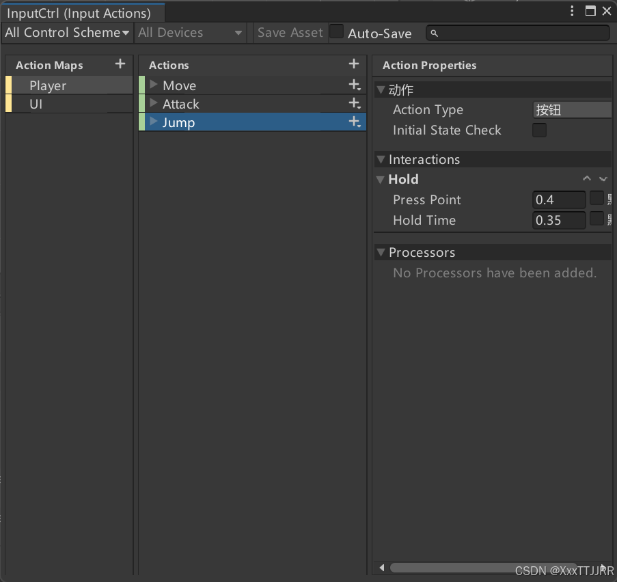The height and width of the screenshot is (582, 617).
Task: Move the Hold interaction up with chevron
Action: click(586, 178)
